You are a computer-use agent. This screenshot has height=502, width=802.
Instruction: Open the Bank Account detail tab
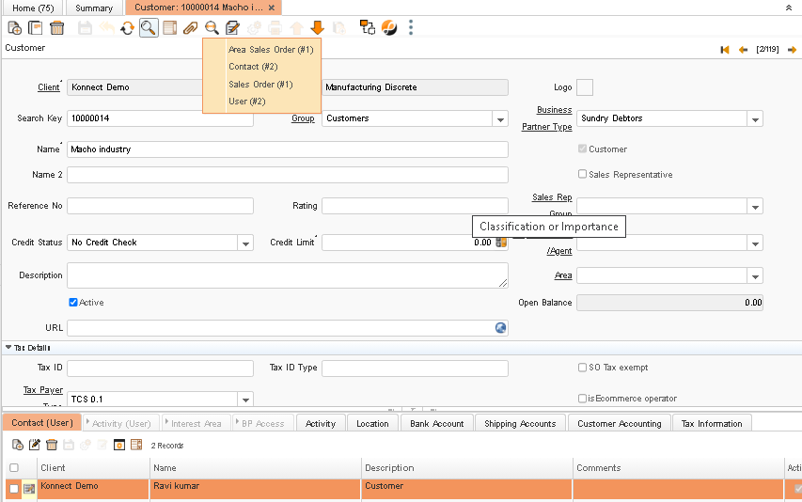coord(437,423)
